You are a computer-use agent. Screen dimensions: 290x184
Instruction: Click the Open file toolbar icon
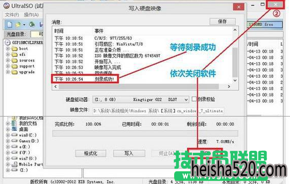coord(18,25)
